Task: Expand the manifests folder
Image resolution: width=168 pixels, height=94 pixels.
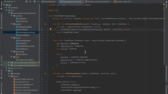Action: 6,8
